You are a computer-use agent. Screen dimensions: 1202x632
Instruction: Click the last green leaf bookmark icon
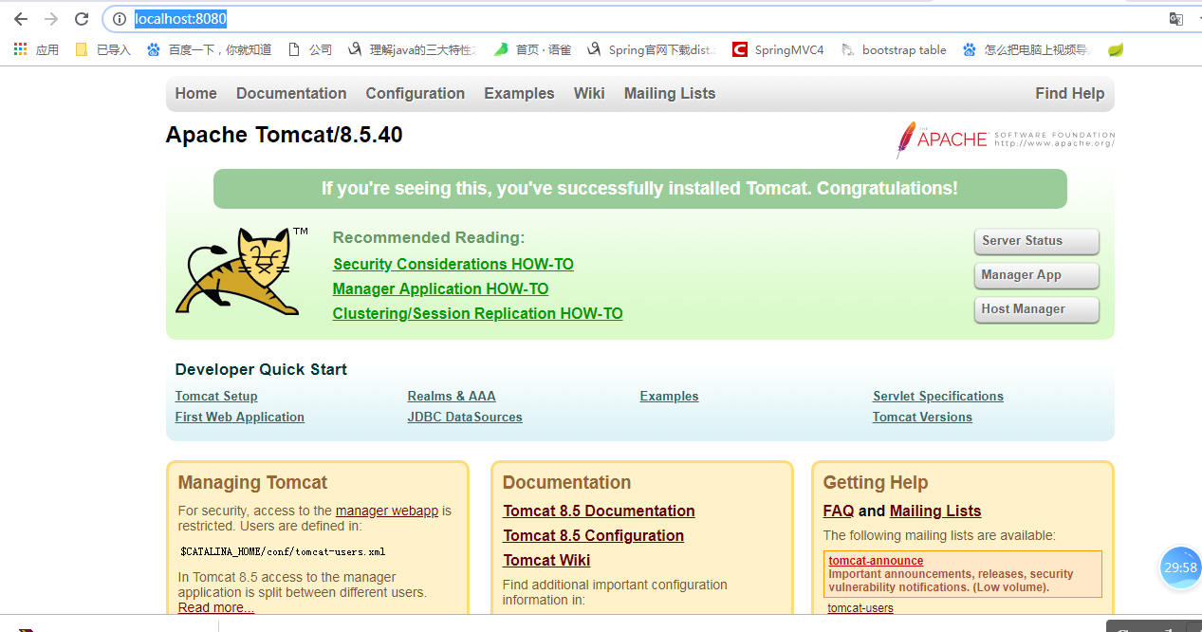(1116, 49)
